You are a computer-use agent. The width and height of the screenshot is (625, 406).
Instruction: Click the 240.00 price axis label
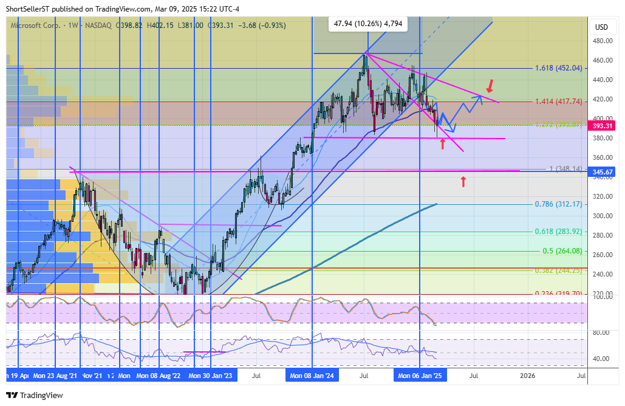click(603, 274)
